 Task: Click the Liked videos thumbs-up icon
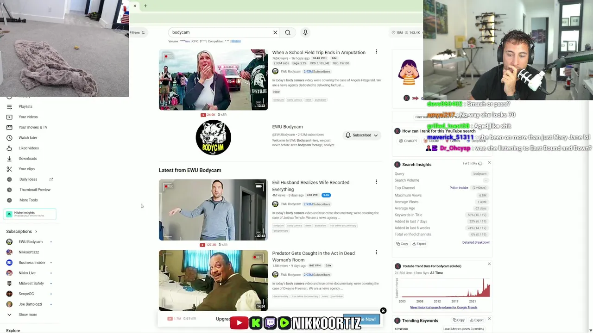click(x=9, y=148)
